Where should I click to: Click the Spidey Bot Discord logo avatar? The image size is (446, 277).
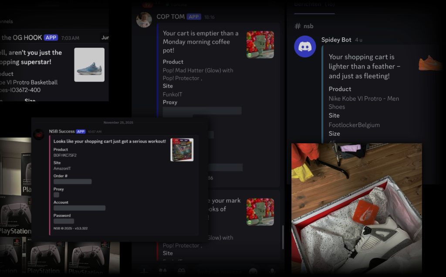pos(305,46)
